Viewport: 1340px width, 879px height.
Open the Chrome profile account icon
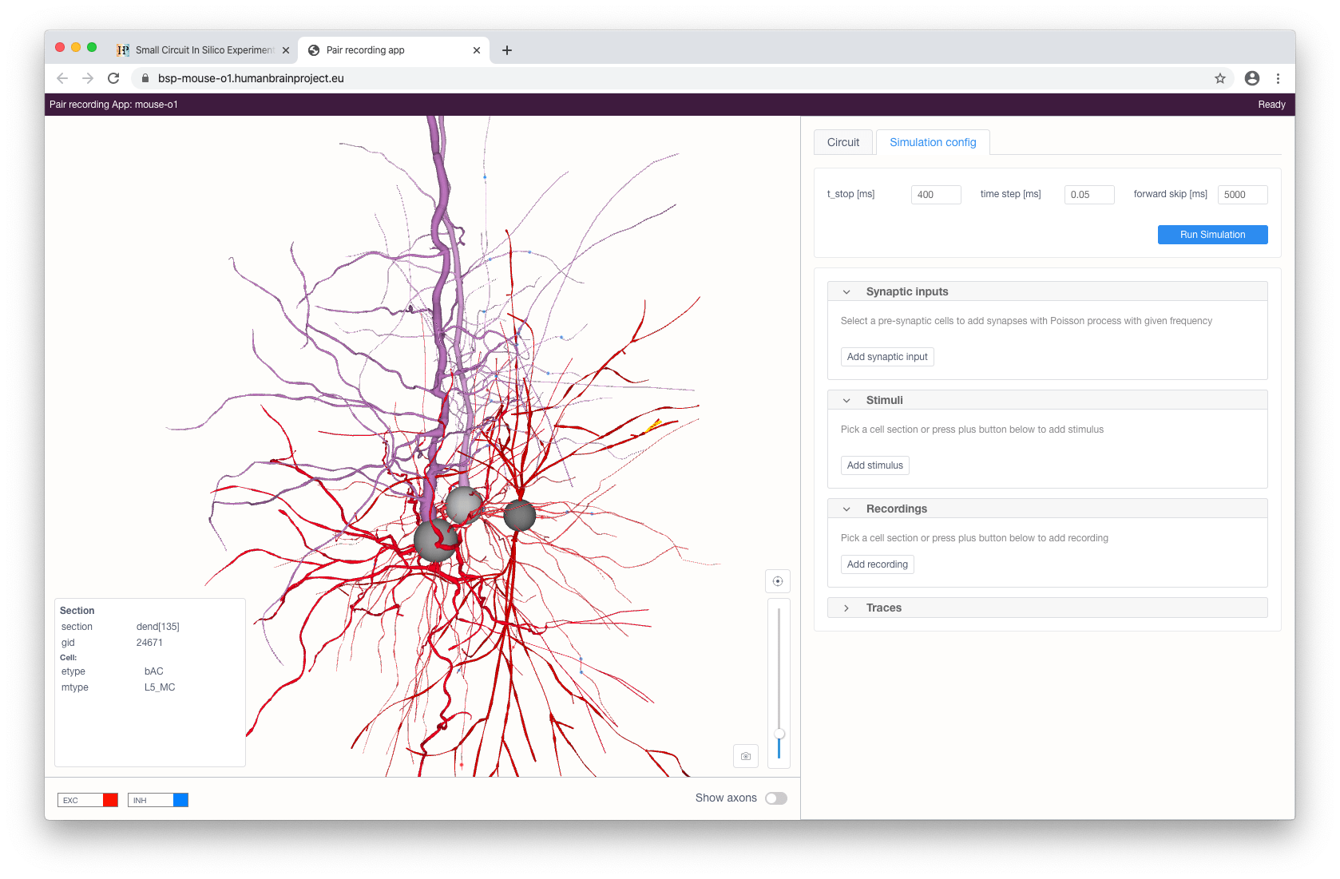pyautogui.click(x=1252, y=78)
